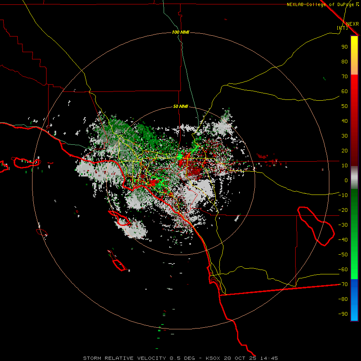The width and height of the screenshot is (361, 361).
Task: Select the "-60" value on the velocity scale
Action: coord(343,270)
